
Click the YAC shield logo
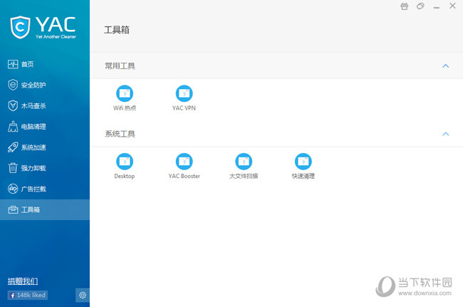pyautogui.click(x=20, y=27)
